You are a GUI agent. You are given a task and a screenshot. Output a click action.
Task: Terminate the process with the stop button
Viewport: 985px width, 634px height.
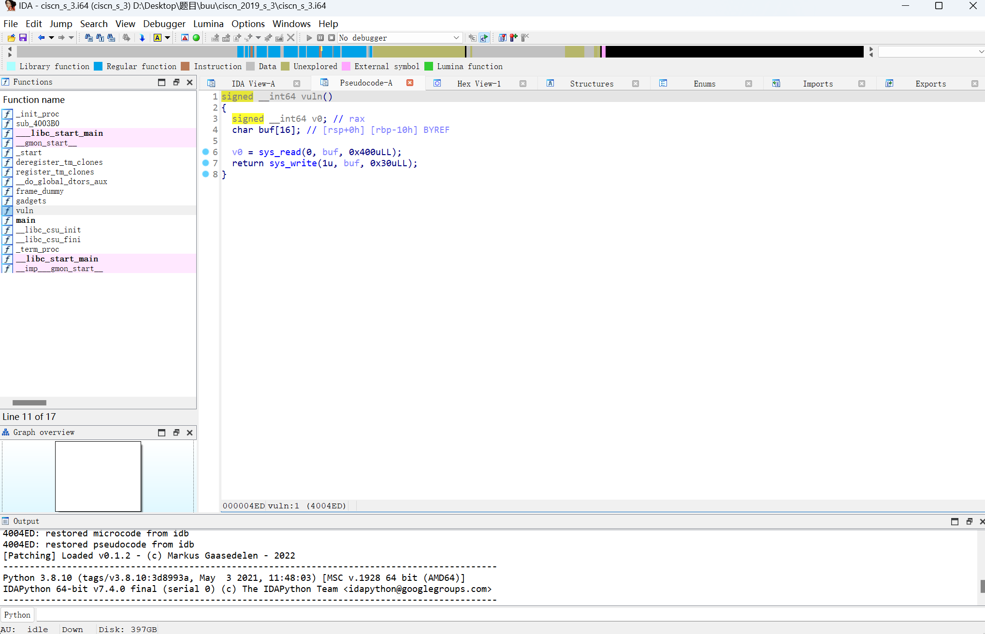[332, 38]
